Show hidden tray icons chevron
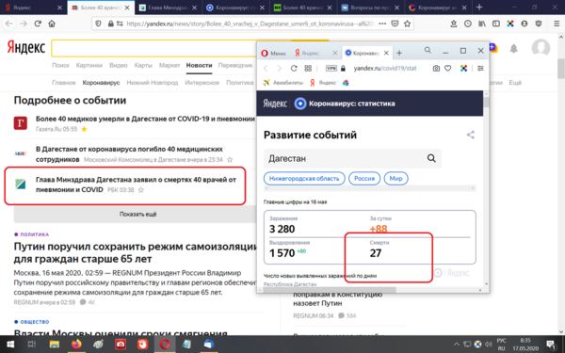Image resolution: width=565 pixels, height=353 pixels. (456, 344)
